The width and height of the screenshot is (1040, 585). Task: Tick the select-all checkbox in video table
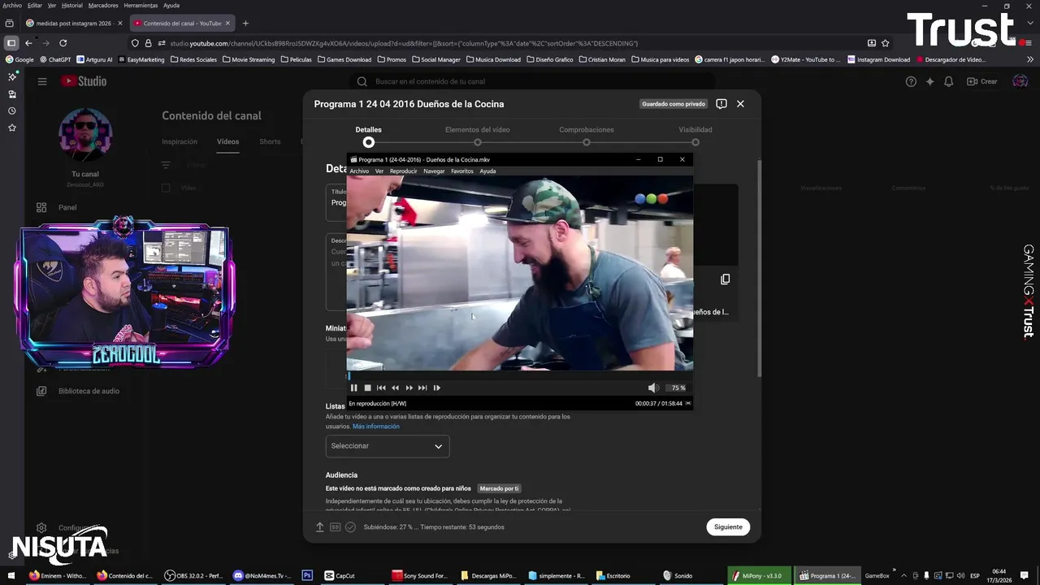pos(166,188)
